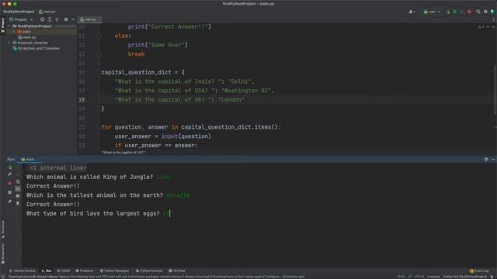Open the TODO tool window
The width and height of the screenshot is (497, 279).
(64, 270)
